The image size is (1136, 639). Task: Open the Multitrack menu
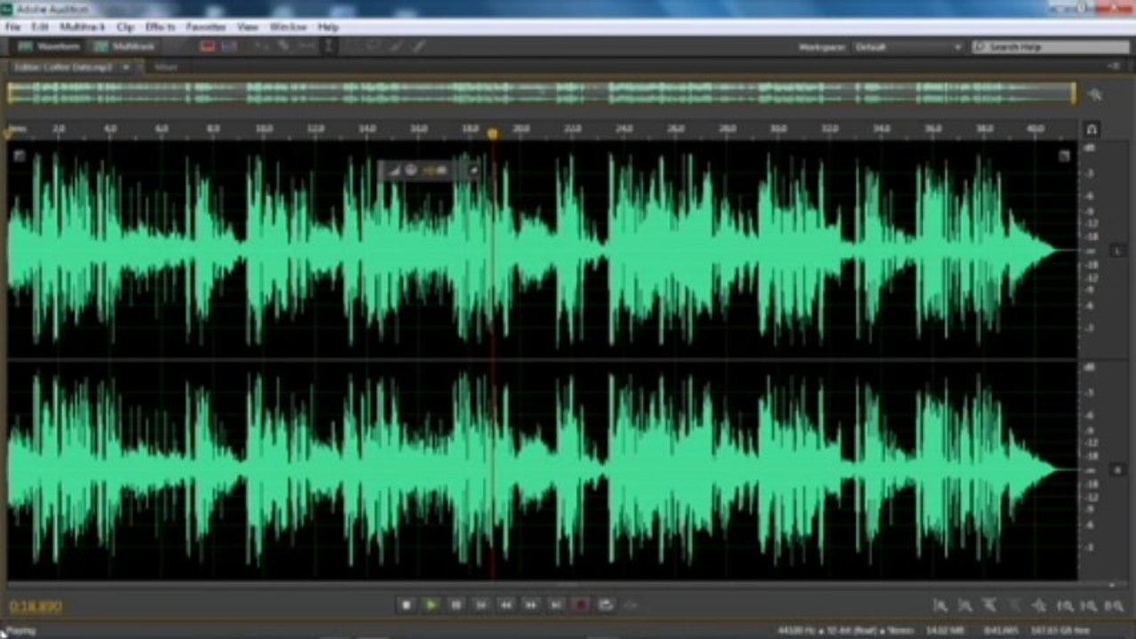(82, 28)
